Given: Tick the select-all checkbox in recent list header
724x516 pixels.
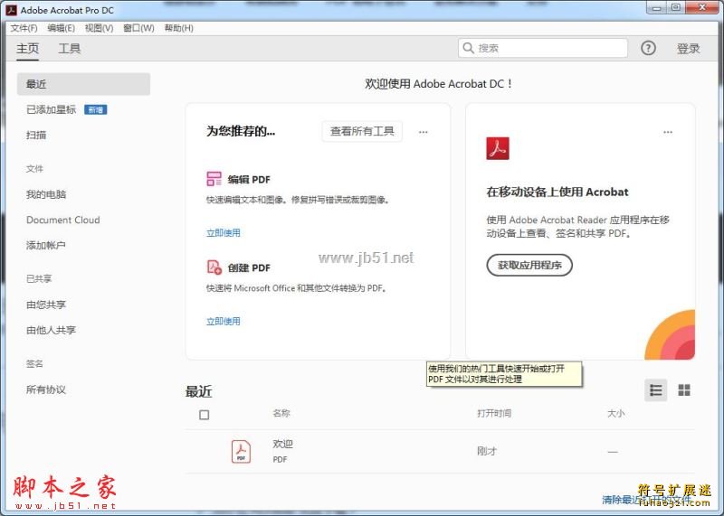Looking at the screenshot, I should click(x=205, y=415).
